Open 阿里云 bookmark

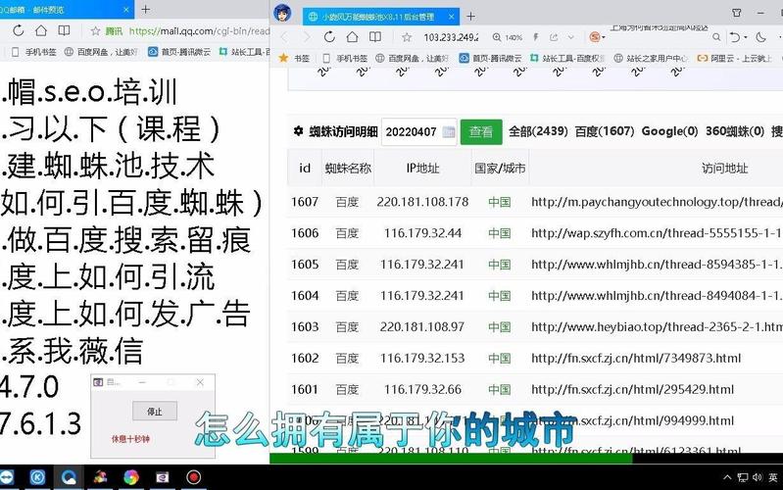[735, 58]
